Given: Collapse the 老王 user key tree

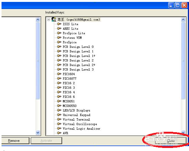Looking at the screenshot, I should click(48, 20).
